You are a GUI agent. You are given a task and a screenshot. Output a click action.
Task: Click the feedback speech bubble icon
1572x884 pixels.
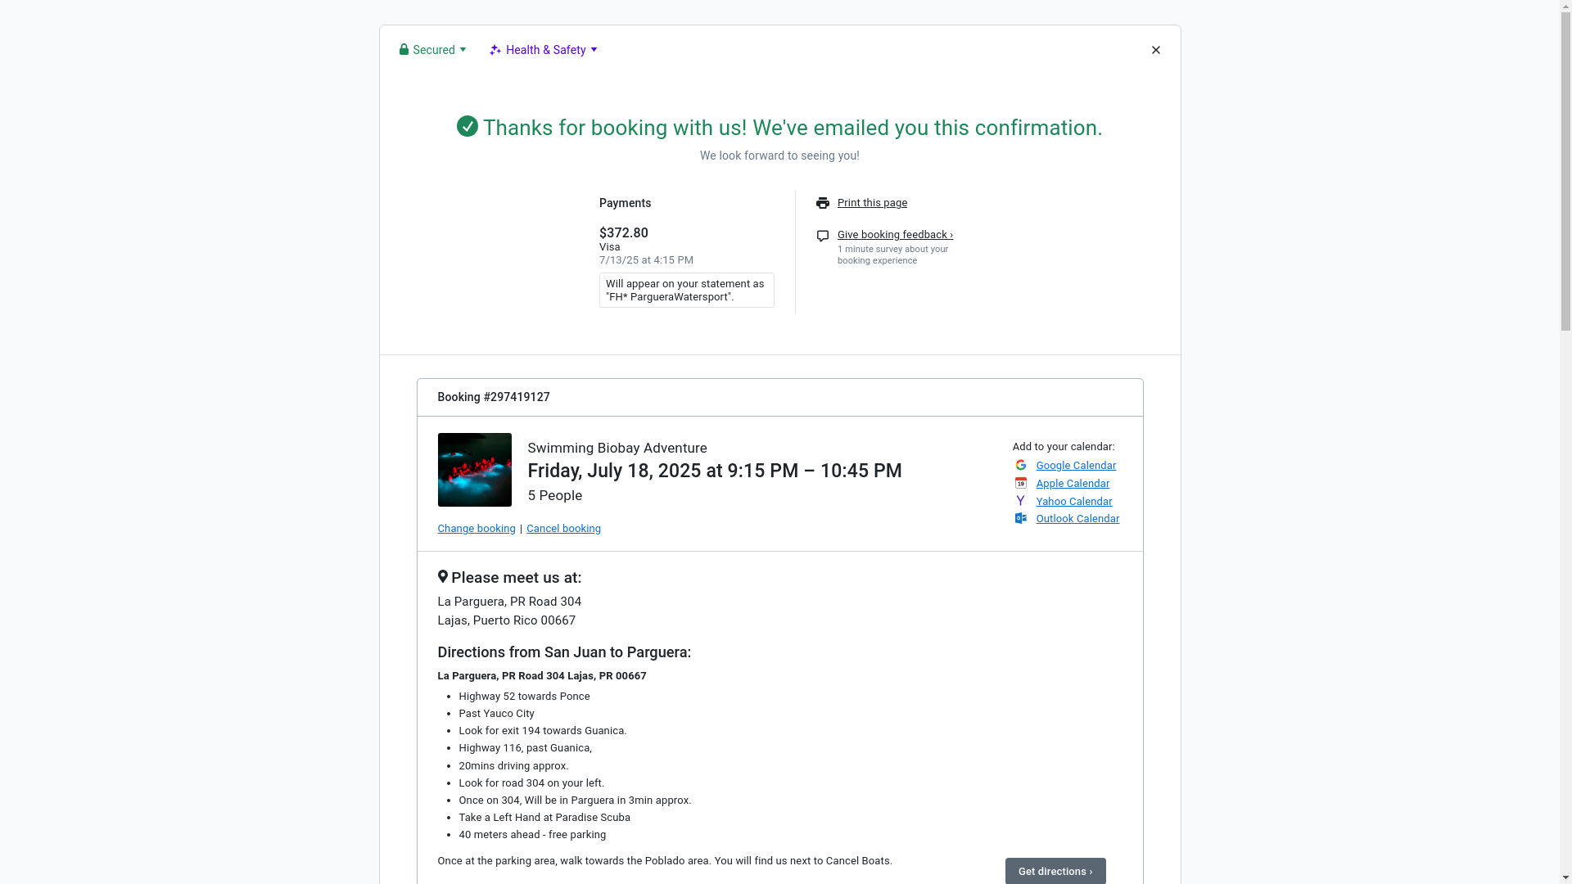tap(823, 236)
